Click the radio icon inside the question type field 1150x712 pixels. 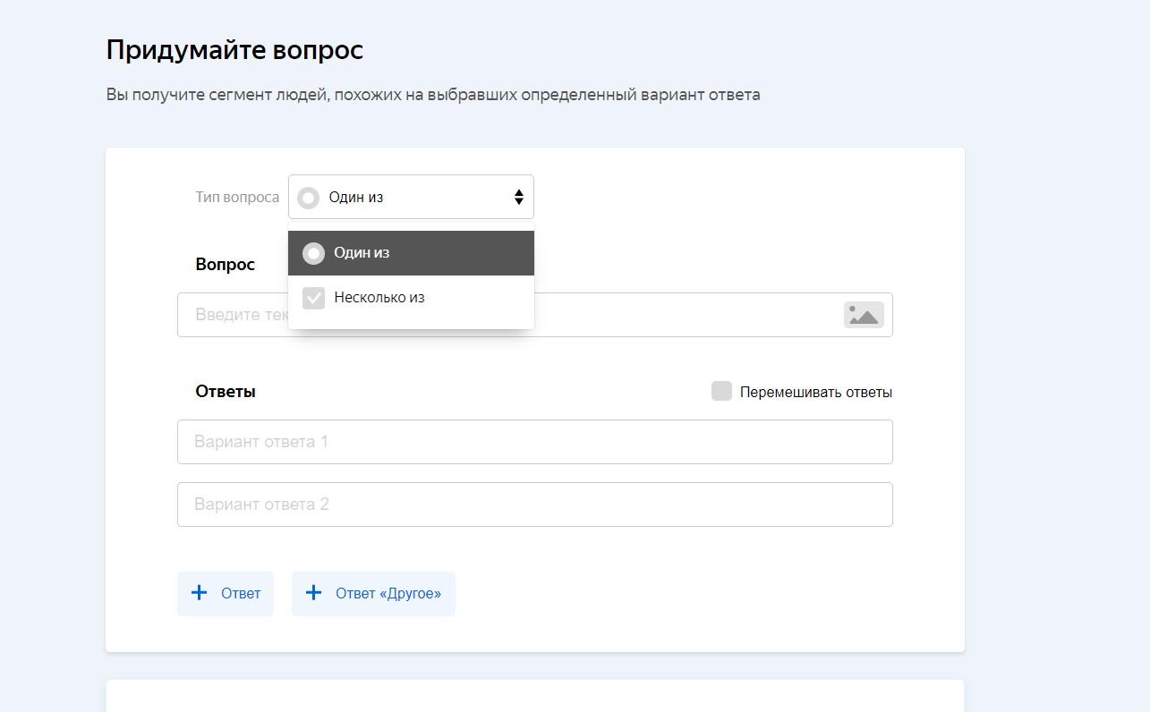pos(309,198)
